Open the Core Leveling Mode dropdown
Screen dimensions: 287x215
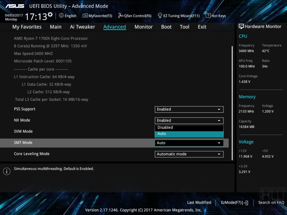click(x=189, y=154)
